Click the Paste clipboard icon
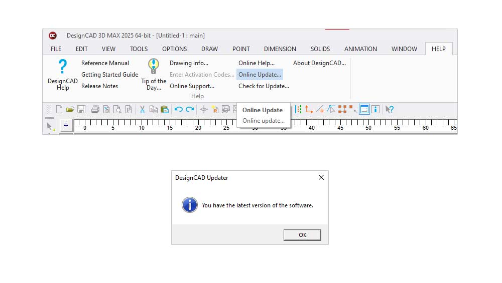Viewport: 502px width, 283px height. click(x=164, y=110)
